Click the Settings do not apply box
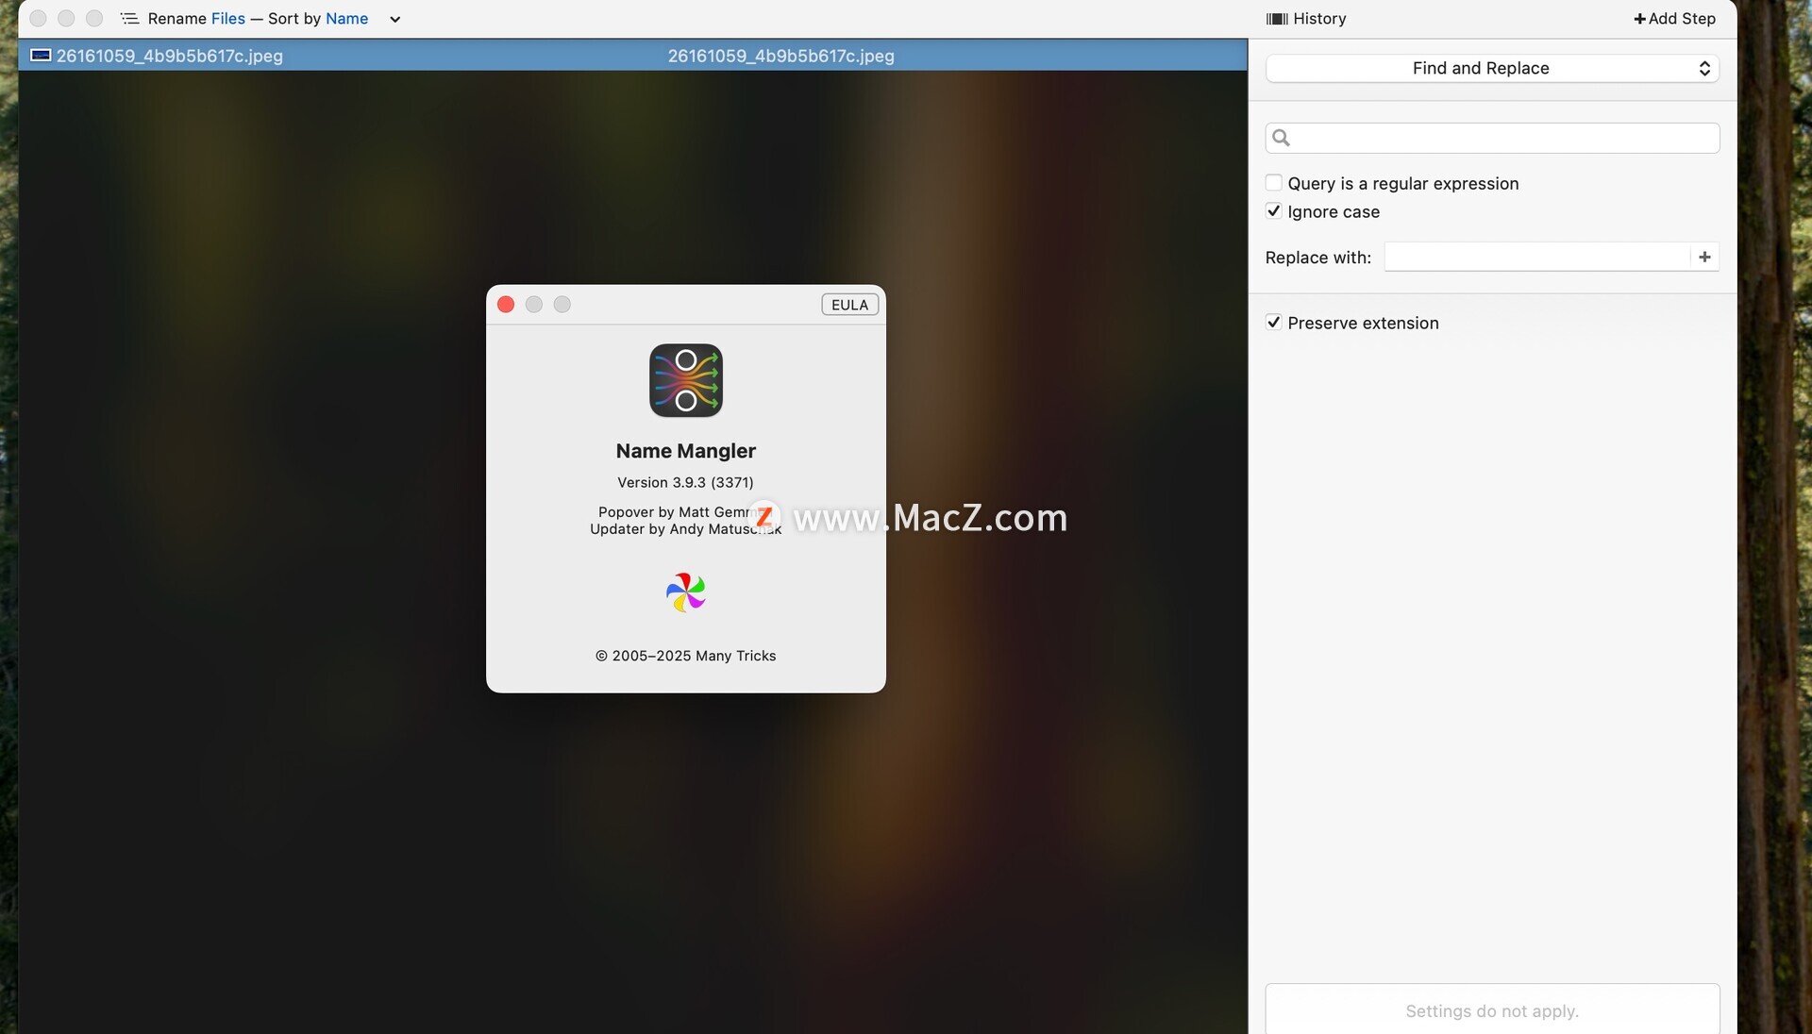Screen dimensions: 1812x1034 tap(1492, 1009)
